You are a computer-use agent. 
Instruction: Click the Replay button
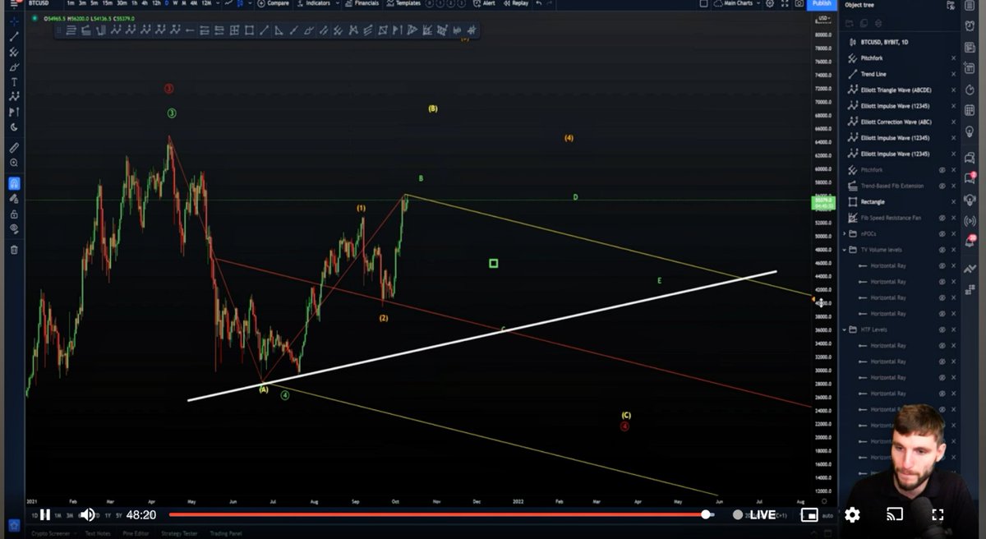[x=516, y=3]
